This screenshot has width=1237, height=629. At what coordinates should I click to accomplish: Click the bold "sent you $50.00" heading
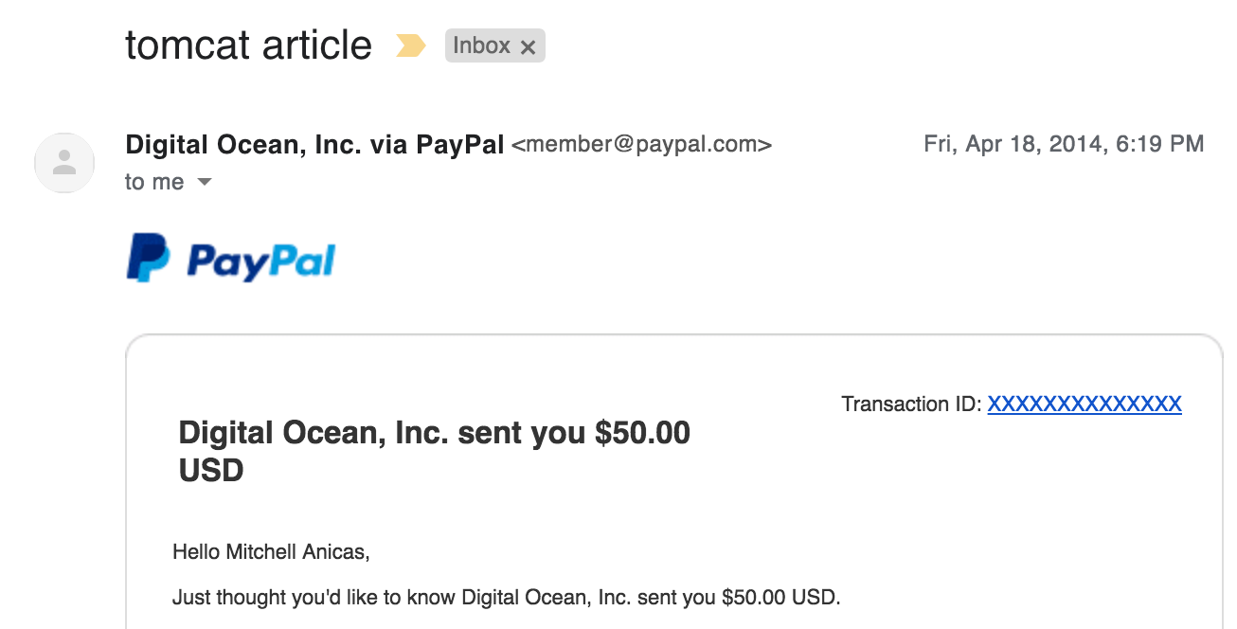434,433
